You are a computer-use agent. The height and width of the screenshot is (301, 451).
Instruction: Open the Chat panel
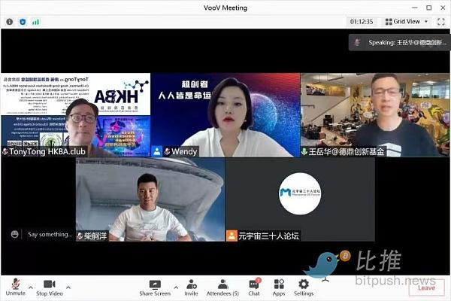click(x=254, y=287)
